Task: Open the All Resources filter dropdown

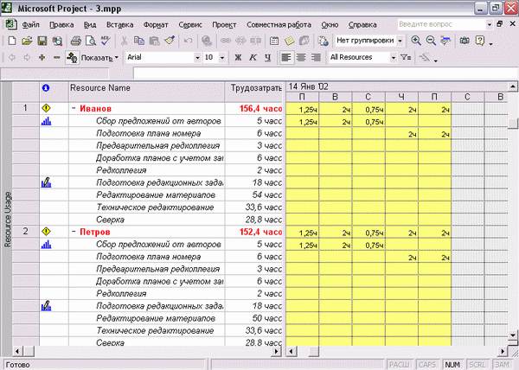Action: coord(393,58)
